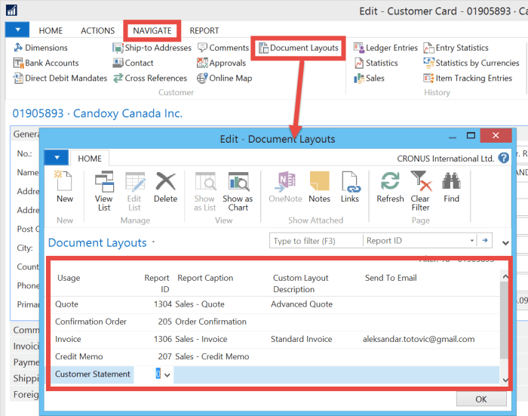
Task: Expand the Report ID filter field dropdown
Action: [x=472, y=241]
